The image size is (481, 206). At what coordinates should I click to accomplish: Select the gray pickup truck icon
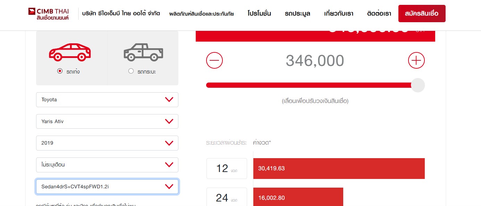(x=143, y=52)
